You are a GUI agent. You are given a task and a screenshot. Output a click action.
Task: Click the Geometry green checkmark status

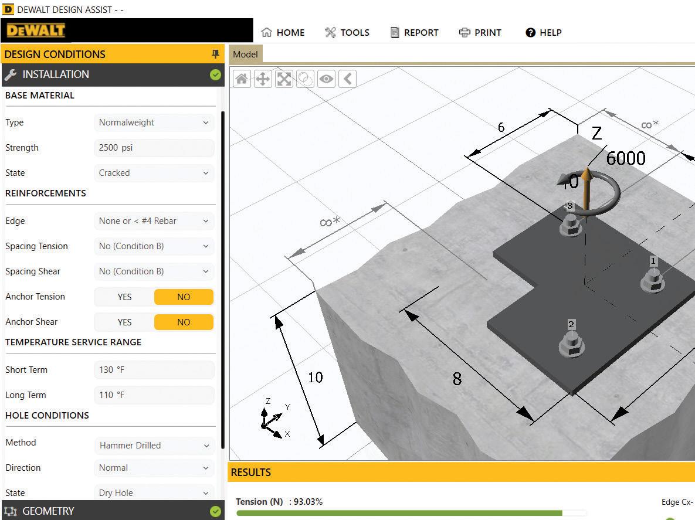coord(215,512)
